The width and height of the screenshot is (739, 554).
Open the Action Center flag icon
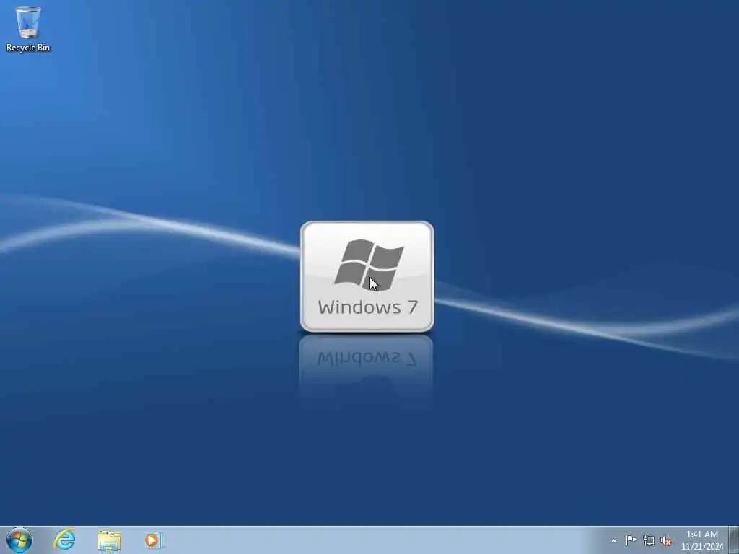coord(631,540)
